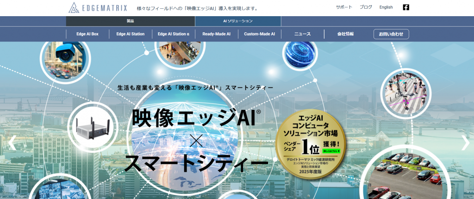474x199 pixels.
Task: Select the 製品 tab
Action: [x=130, y=21]
